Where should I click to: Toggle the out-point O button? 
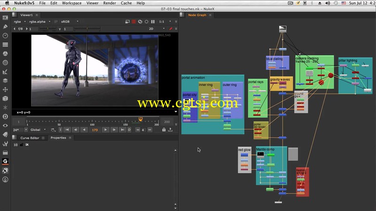pos(129,130)
